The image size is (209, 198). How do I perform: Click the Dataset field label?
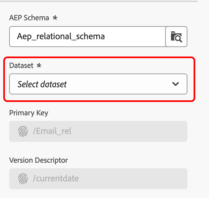[x=21, y=66]
